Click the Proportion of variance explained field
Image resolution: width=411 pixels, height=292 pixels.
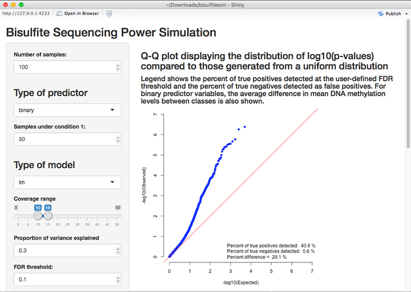(x=63, y=250)
